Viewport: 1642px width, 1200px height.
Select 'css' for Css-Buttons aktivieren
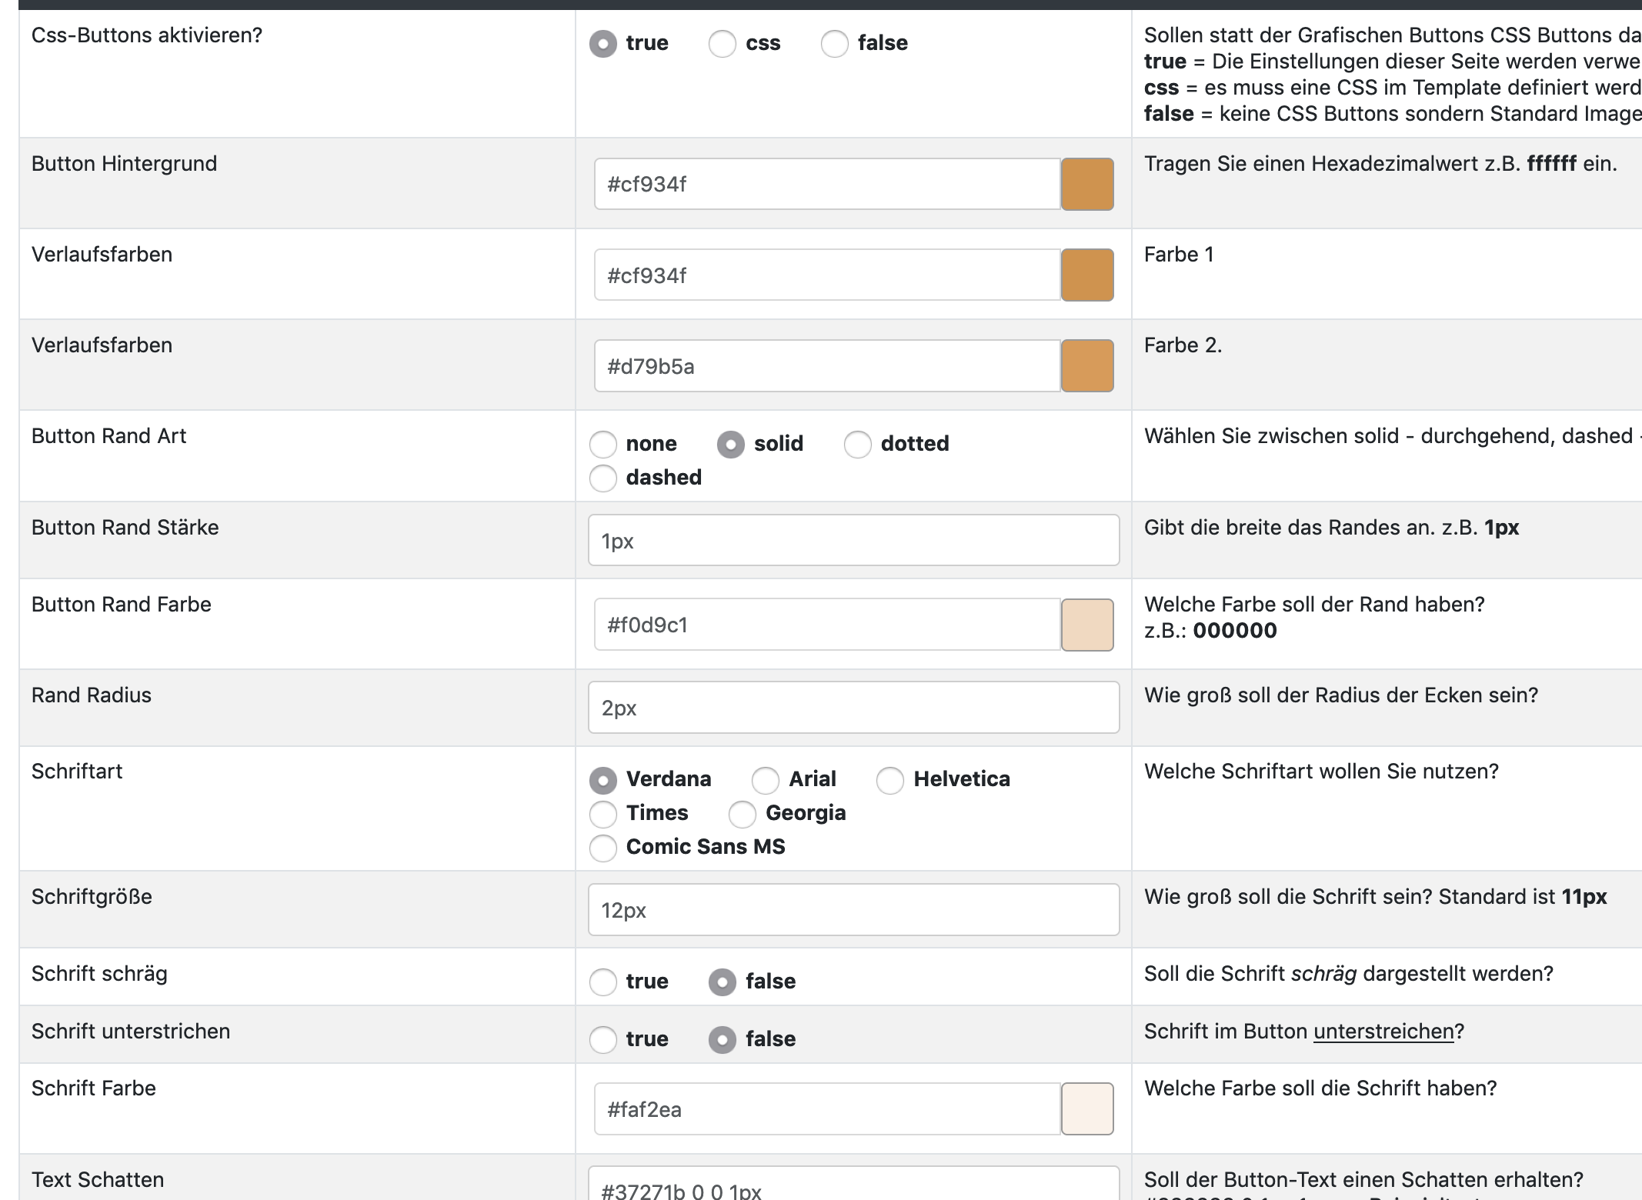[722, 44]
